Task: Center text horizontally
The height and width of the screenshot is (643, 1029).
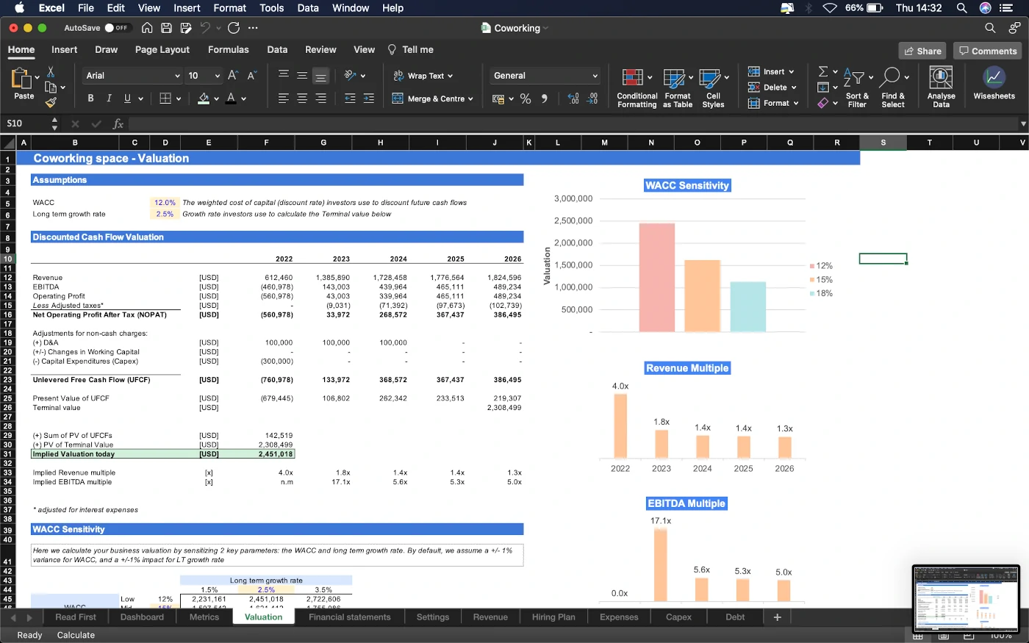Action: click(302, 98)
